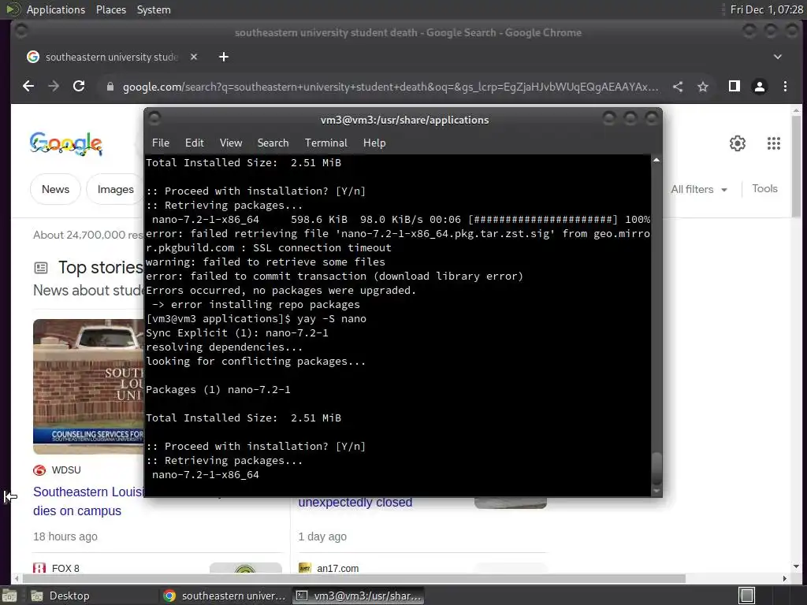This screenshot has height=605, width=807.
Task: Expand the Chrome tab search chevron
Action: click(x=778, y=57)
